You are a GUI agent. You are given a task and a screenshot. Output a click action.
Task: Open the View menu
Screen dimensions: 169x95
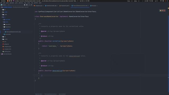pyautogui.click(x=7, y=3)
